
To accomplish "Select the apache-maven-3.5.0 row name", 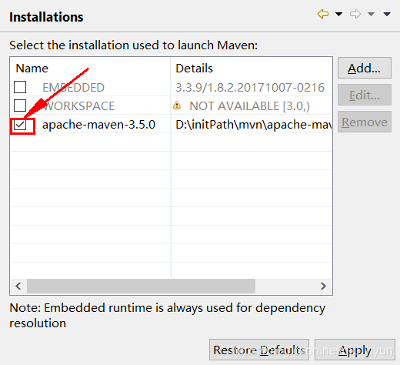I will pos(98,125).
